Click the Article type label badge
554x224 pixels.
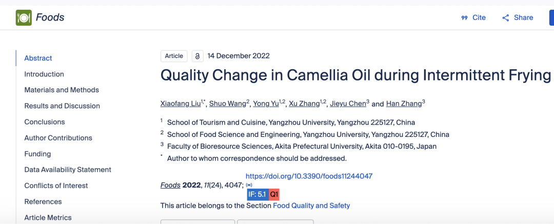[174, 56]
